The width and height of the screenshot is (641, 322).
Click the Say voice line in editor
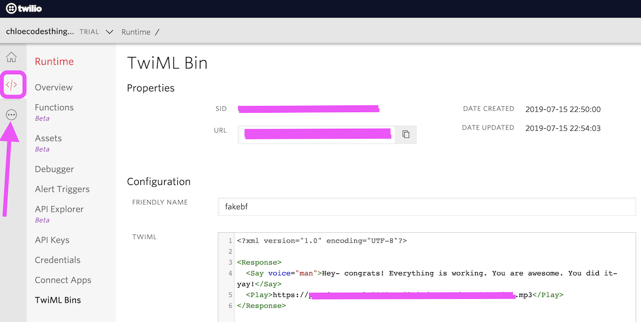427,278
